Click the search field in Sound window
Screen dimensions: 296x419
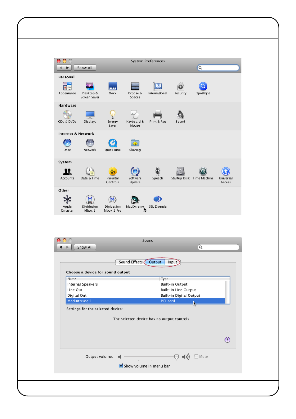[218, 247]
